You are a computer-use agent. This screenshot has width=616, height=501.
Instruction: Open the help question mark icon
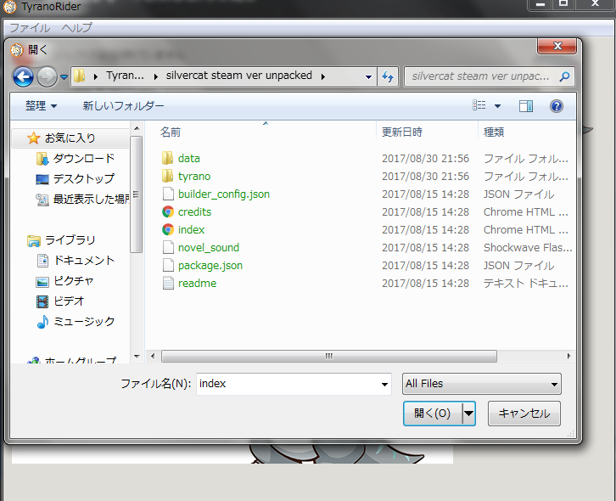pyautogui.click(x=557, y=106)
